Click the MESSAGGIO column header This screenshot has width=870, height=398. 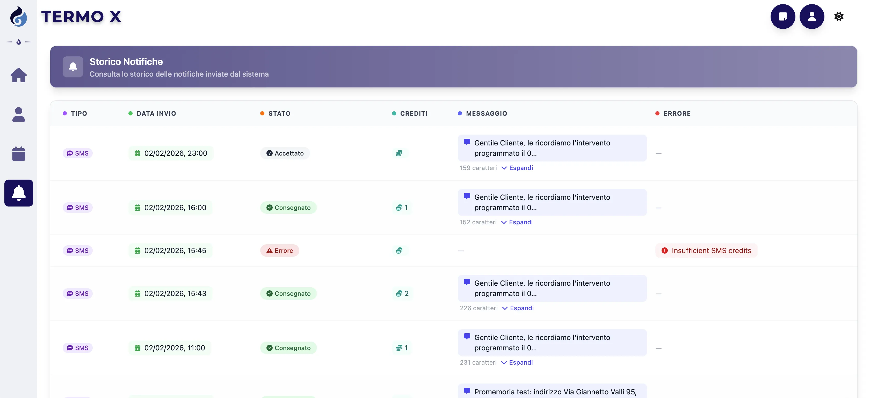point(482,113)
